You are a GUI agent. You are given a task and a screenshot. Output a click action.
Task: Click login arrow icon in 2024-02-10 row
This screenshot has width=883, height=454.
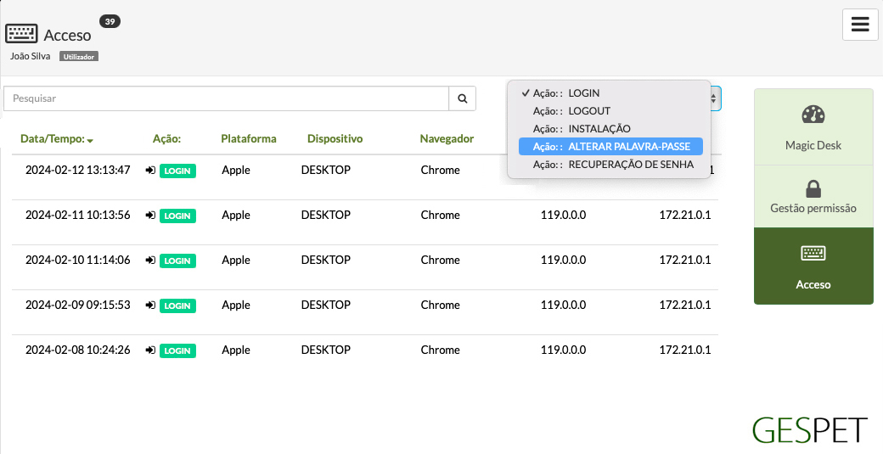pos(150,261)
